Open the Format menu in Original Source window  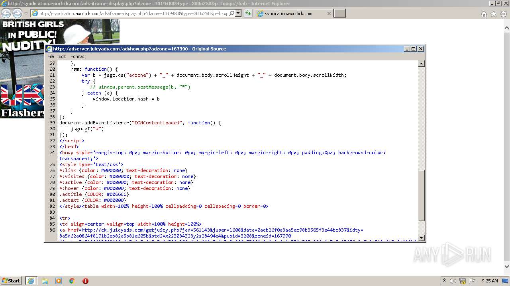[x=77, y=56]
